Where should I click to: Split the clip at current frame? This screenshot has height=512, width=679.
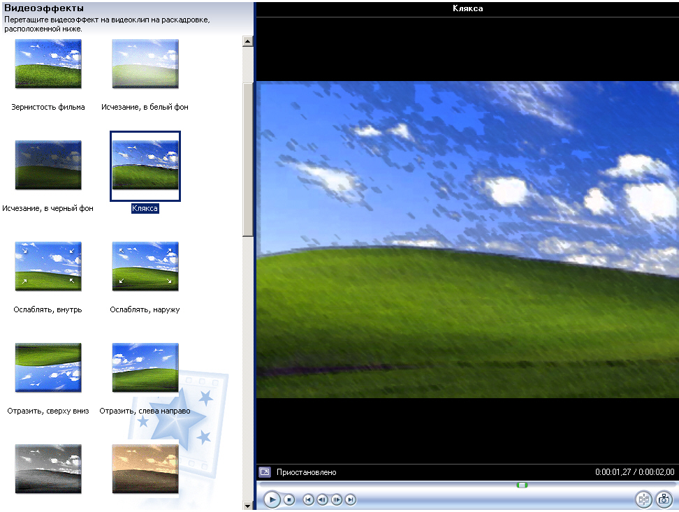pyautogui.click(x=643, y=499)
